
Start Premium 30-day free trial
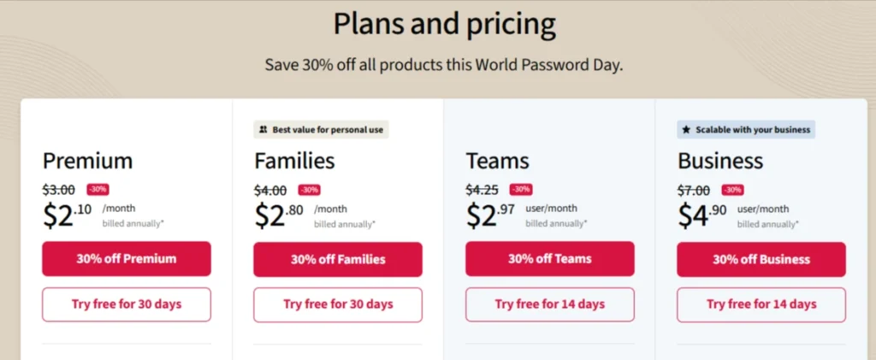click(127, 304)
